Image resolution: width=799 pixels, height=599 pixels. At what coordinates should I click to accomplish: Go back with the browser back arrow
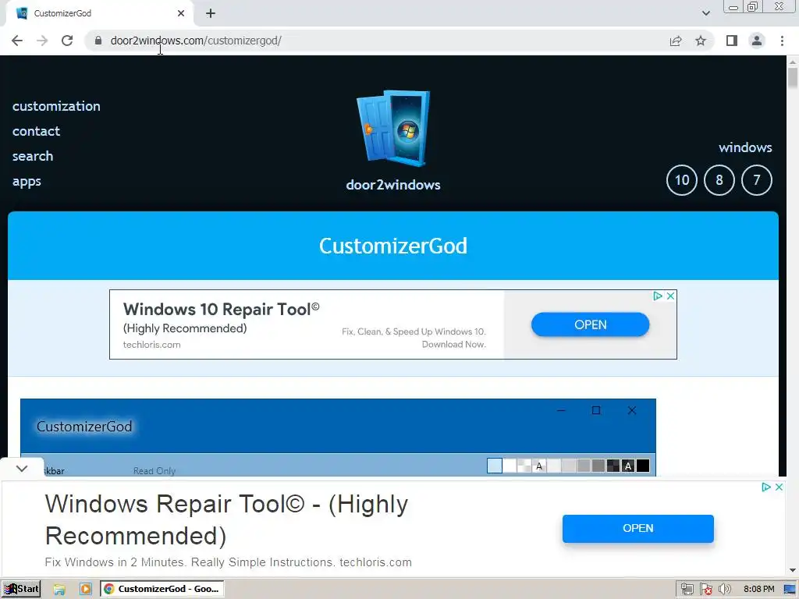(x=17, y=41)
